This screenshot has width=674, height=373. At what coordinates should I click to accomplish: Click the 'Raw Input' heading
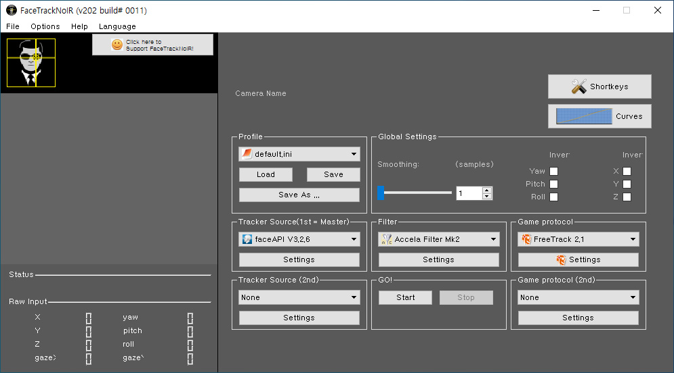(x=28, y=301)
